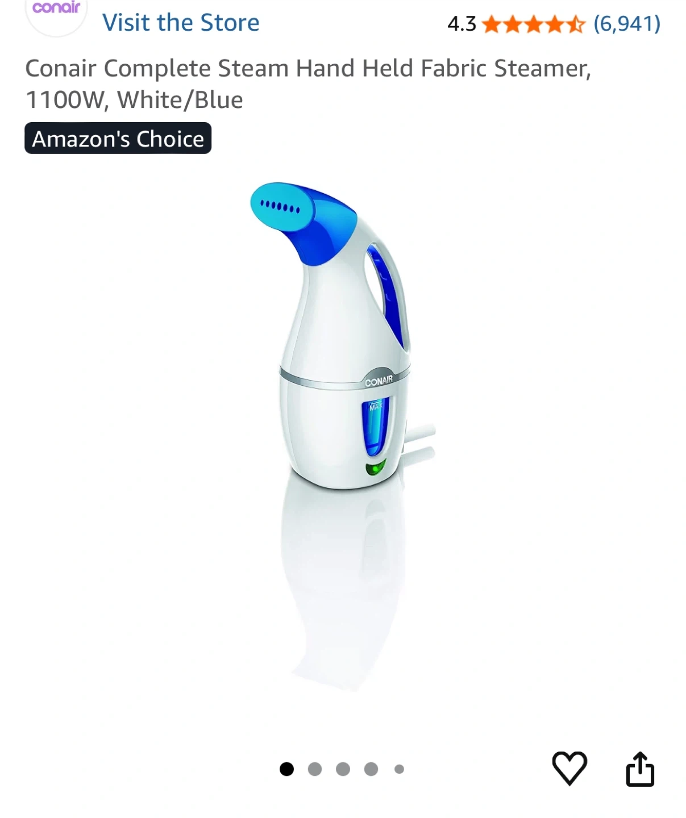Select the first image carousel dot

tap(287, 769)
